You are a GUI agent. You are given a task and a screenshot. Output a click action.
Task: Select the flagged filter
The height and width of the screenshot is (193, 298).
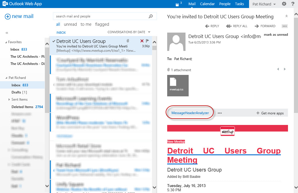(x=102, y=24)
